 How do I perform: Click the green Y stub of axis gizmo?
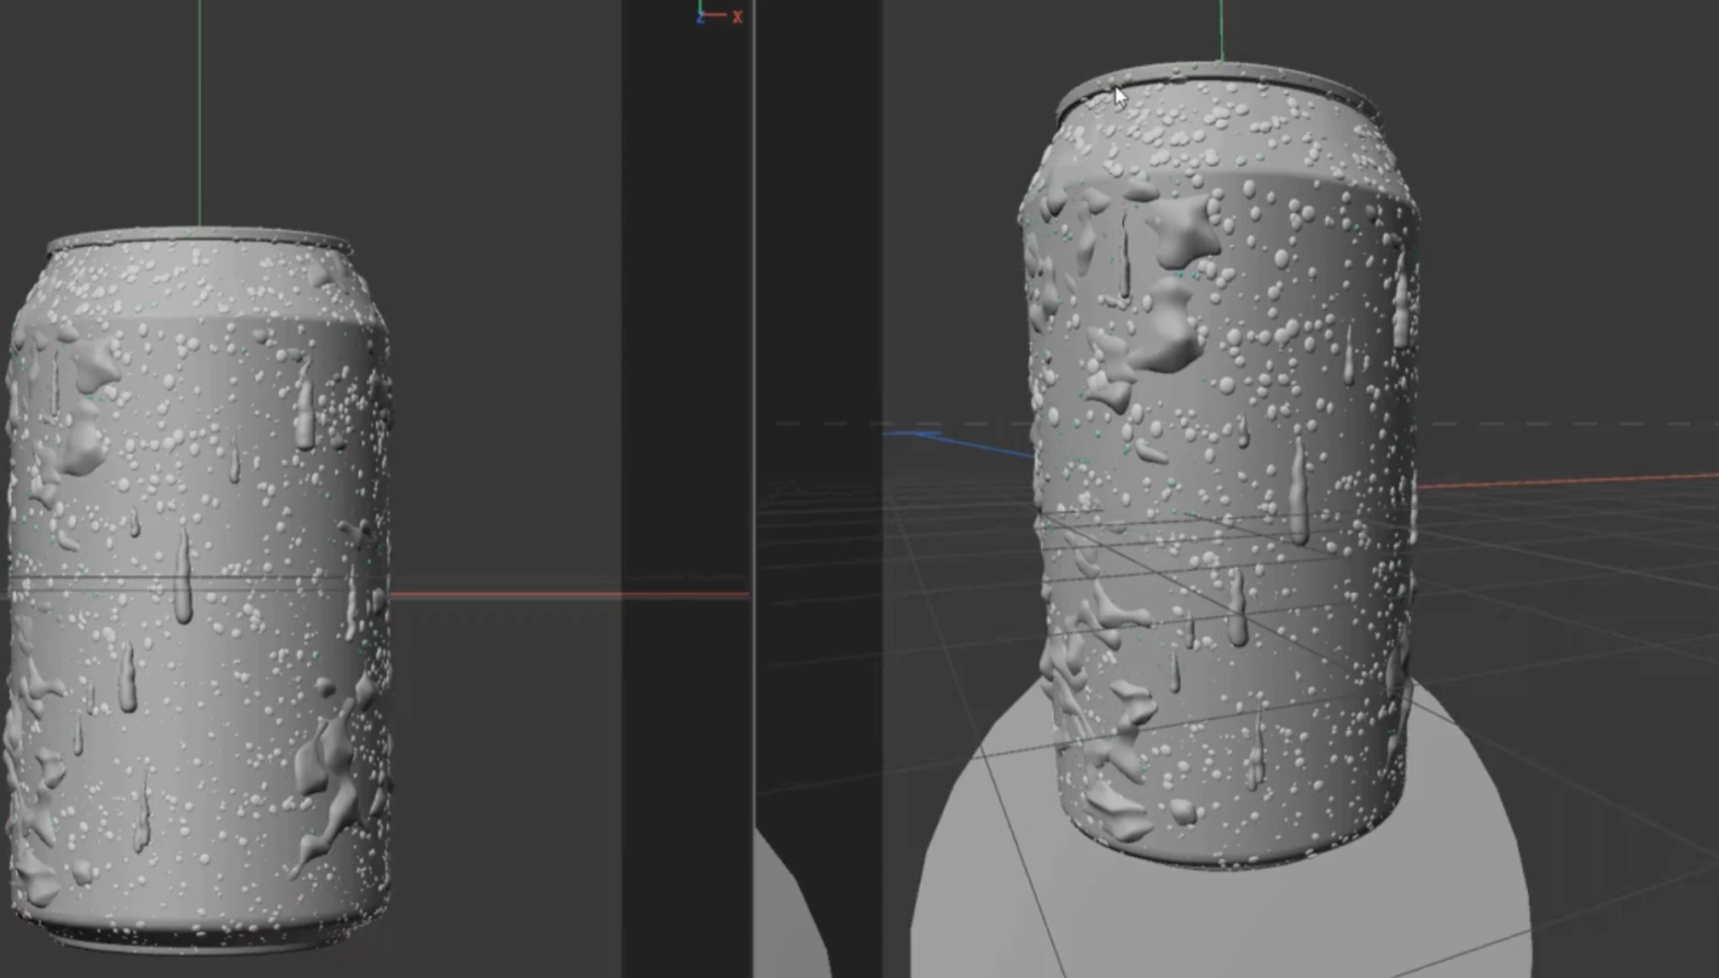[700, 6]
